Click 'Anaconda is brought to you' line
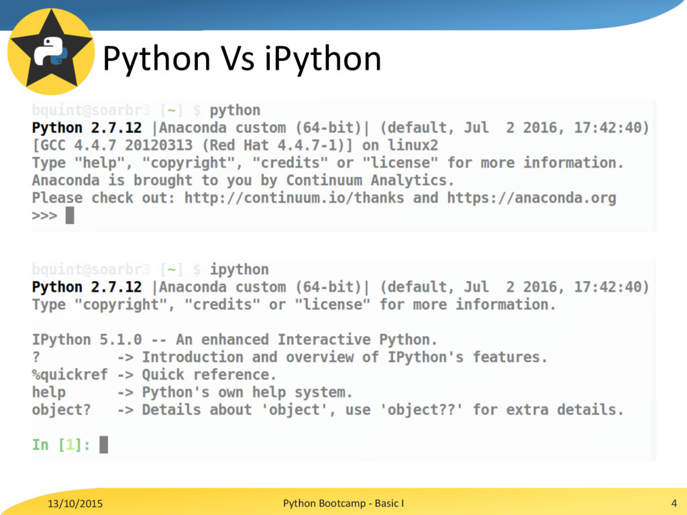687x515 pixels. [243, 180]
